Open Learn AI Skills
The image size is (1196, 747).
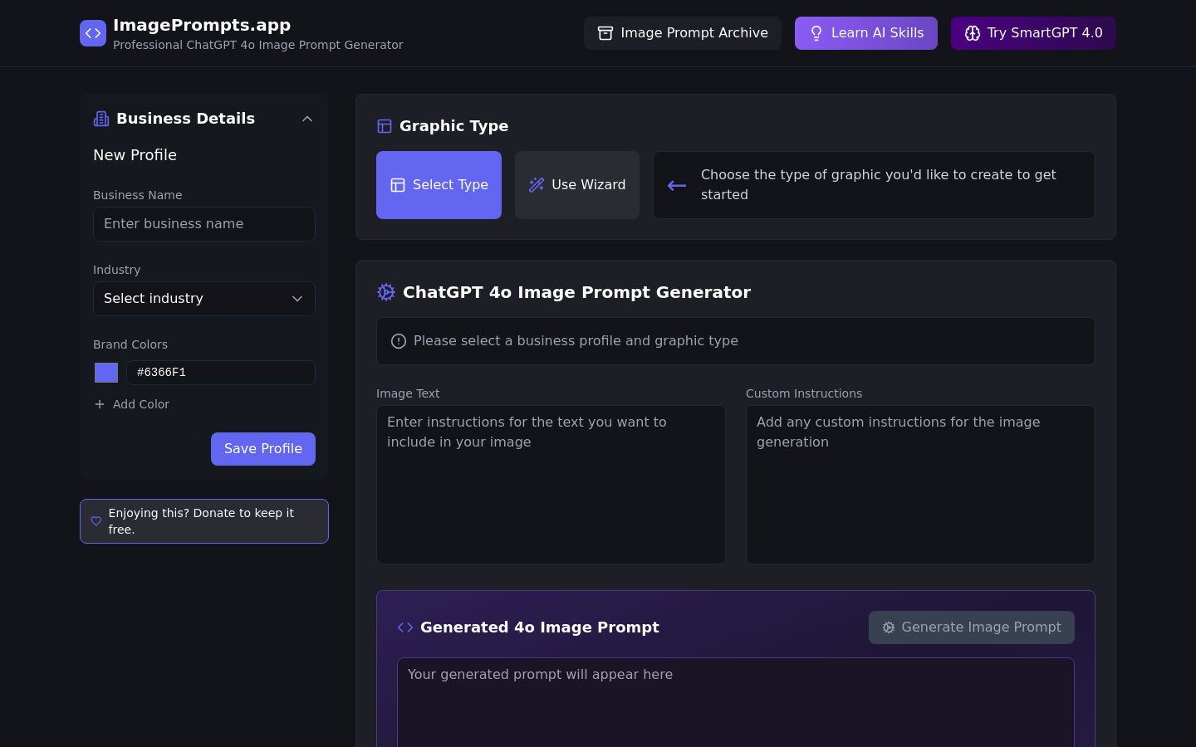coord(866,33)
